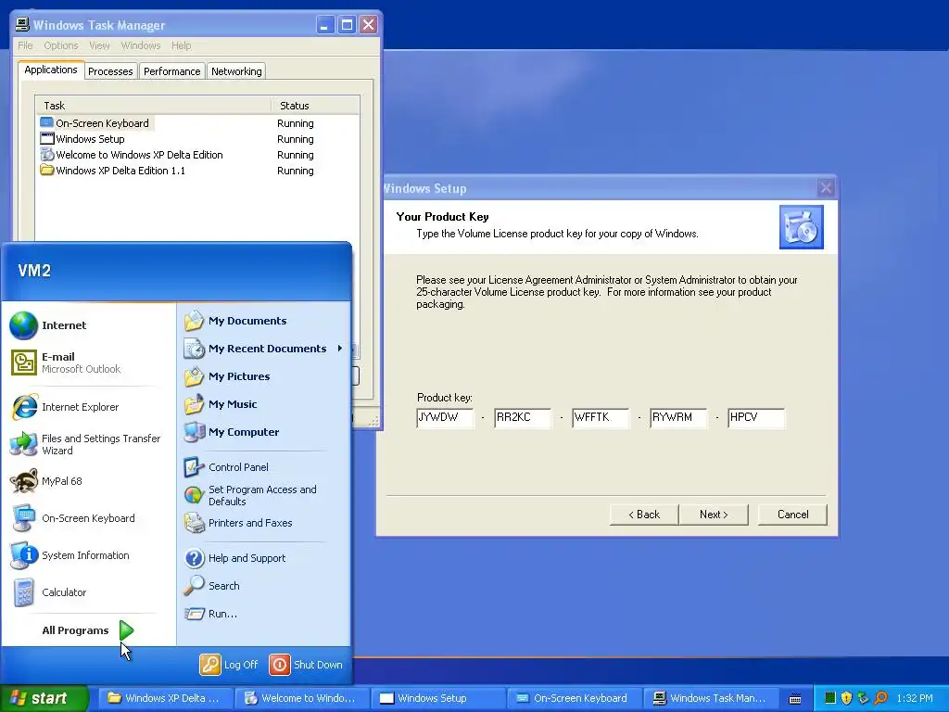
Task: Switch to On-Screen Keyboard taskbar button
Action: click(573, 698)
